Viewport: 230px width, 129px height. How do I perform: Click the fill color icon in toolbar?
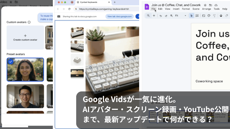(221, 15)
